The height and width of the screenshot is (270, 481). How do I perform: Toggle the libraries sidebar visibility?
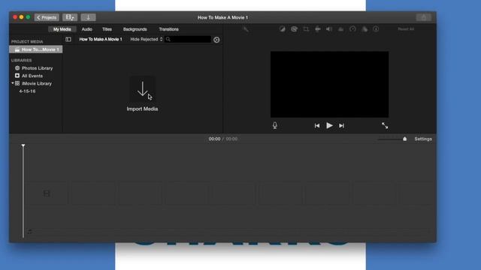coord(68,39)
